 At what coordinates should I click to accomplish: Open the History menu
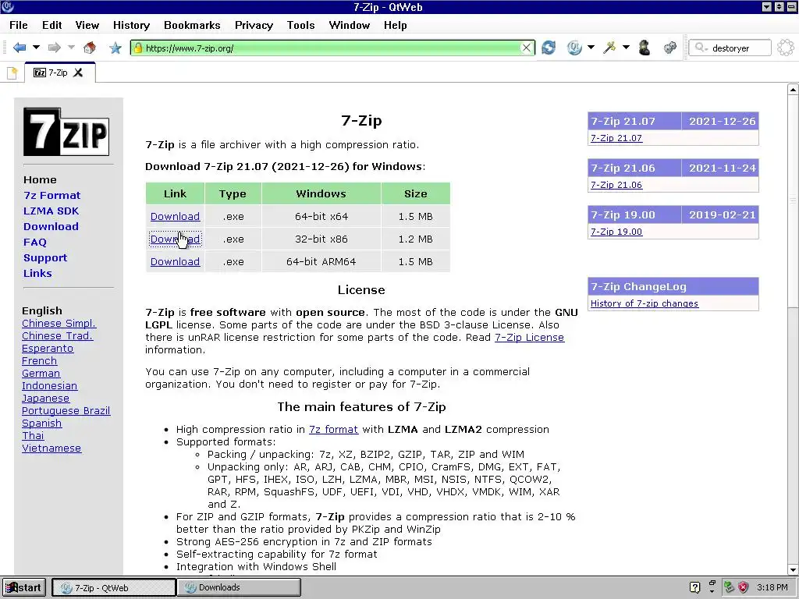click(131, 25)
